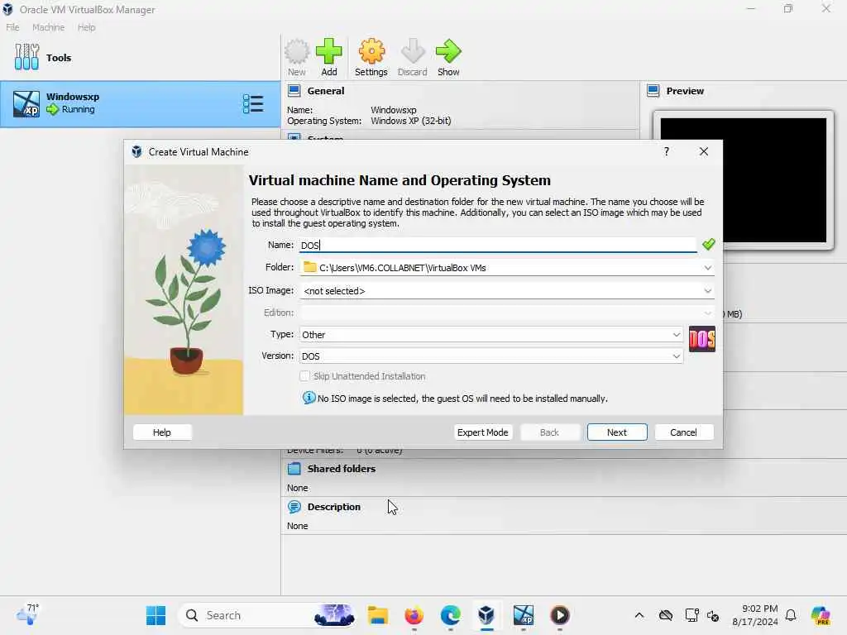
Task: Click the Preview panel monitor icon
Action: coord(653,91)
